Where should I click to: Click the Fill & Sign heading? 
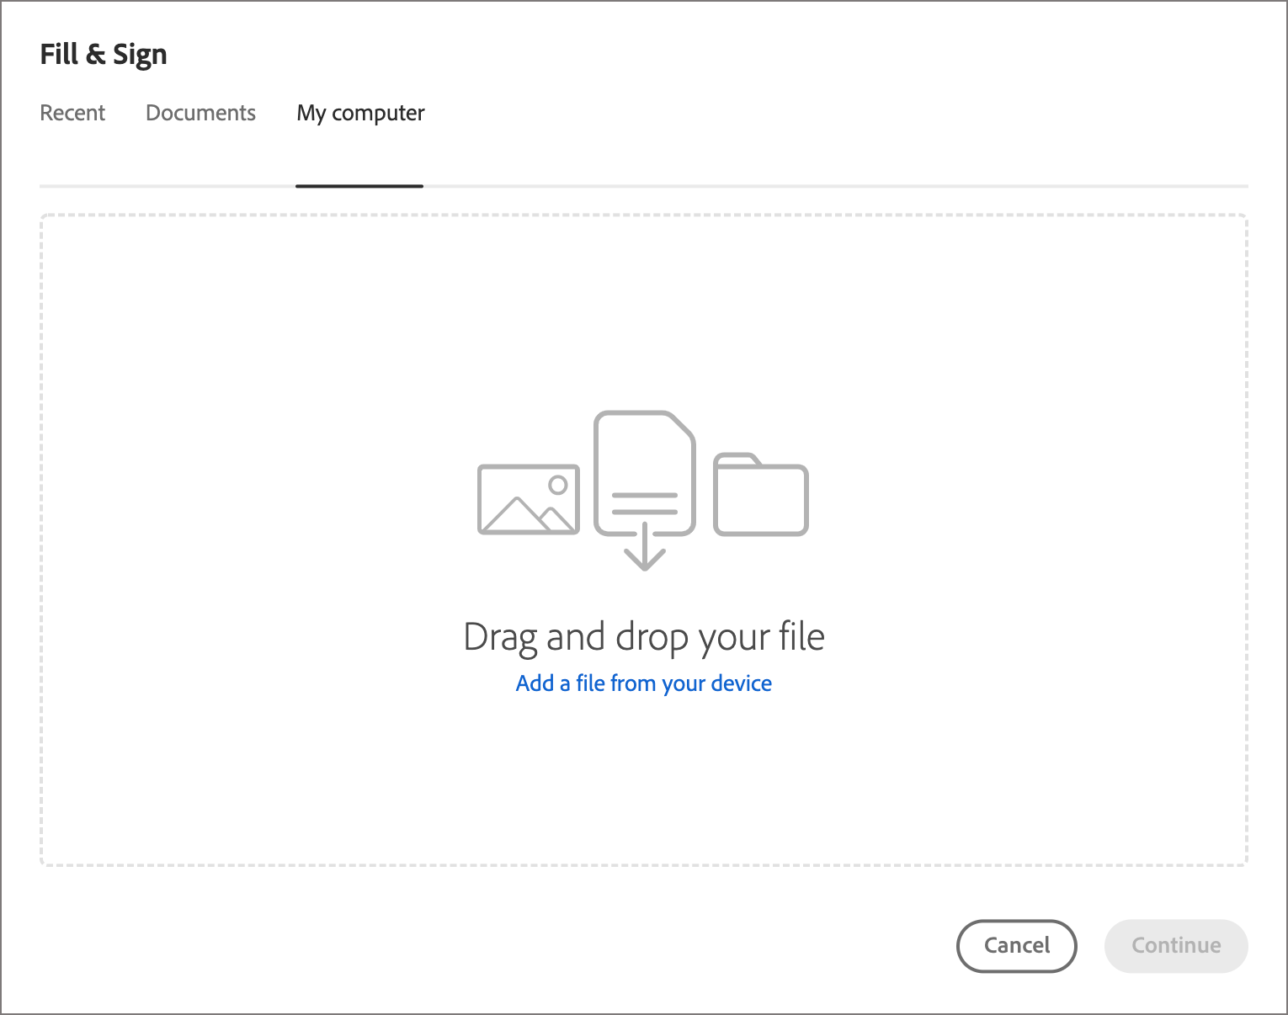(x=104, y=53)
